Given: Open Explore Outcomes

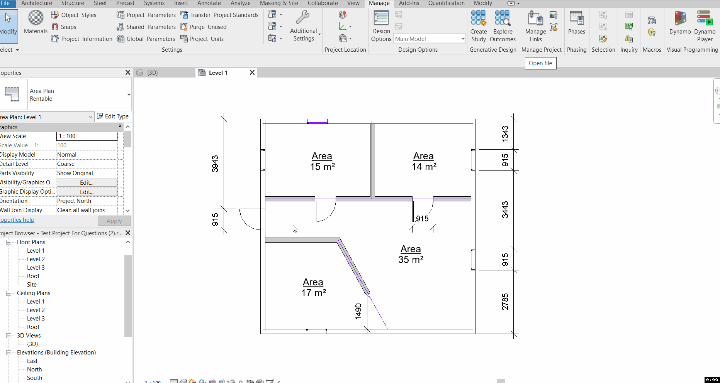Looking at the screenshot, I should pyautogui.click(x=503, y=26).
